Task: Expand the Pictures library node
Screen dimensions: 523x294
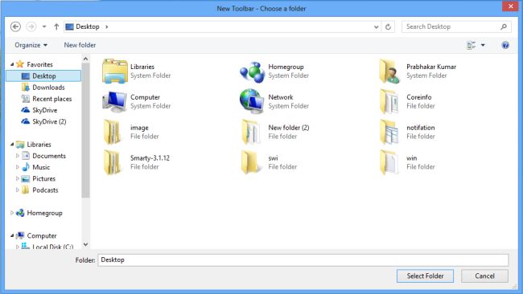Action: coord(18,178)
